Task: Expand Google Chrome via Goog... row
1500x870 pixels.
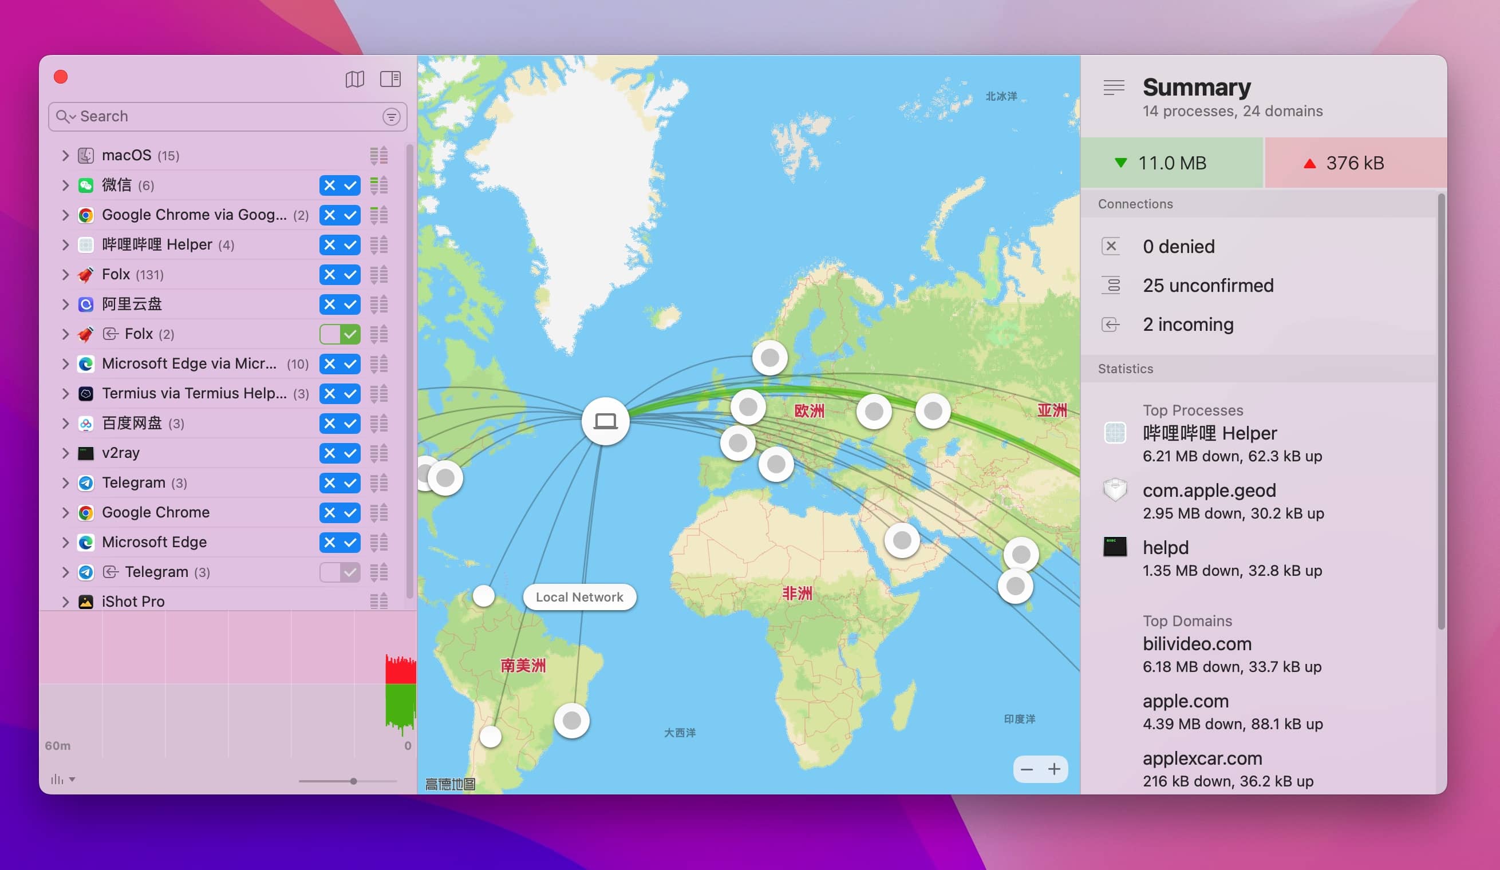Action: (x=65, y=215)
